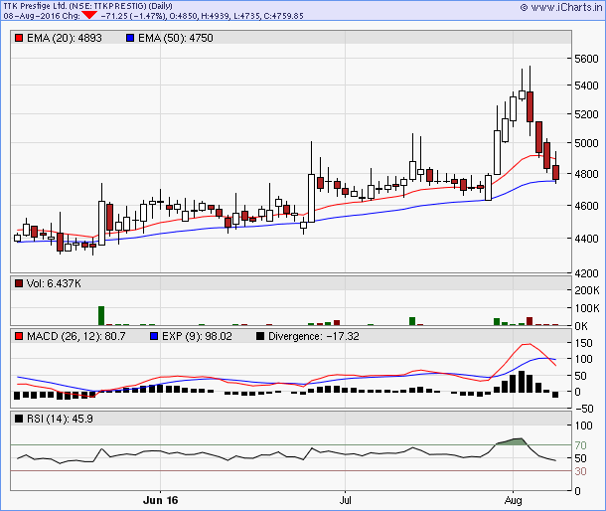
Task: Click the 4400 price axis label
Action: 586,239
